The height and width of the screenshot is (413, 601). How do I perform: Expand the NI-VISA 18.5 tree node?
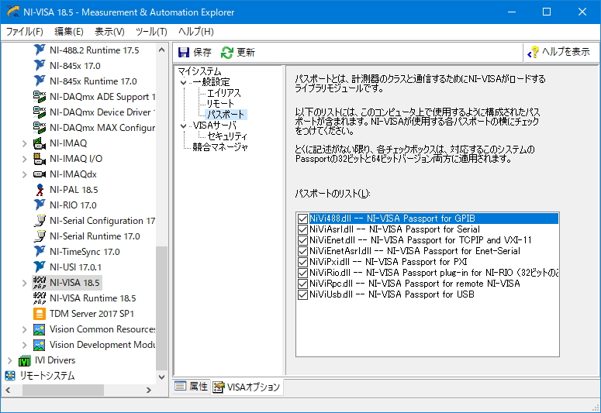click(25, 283)
